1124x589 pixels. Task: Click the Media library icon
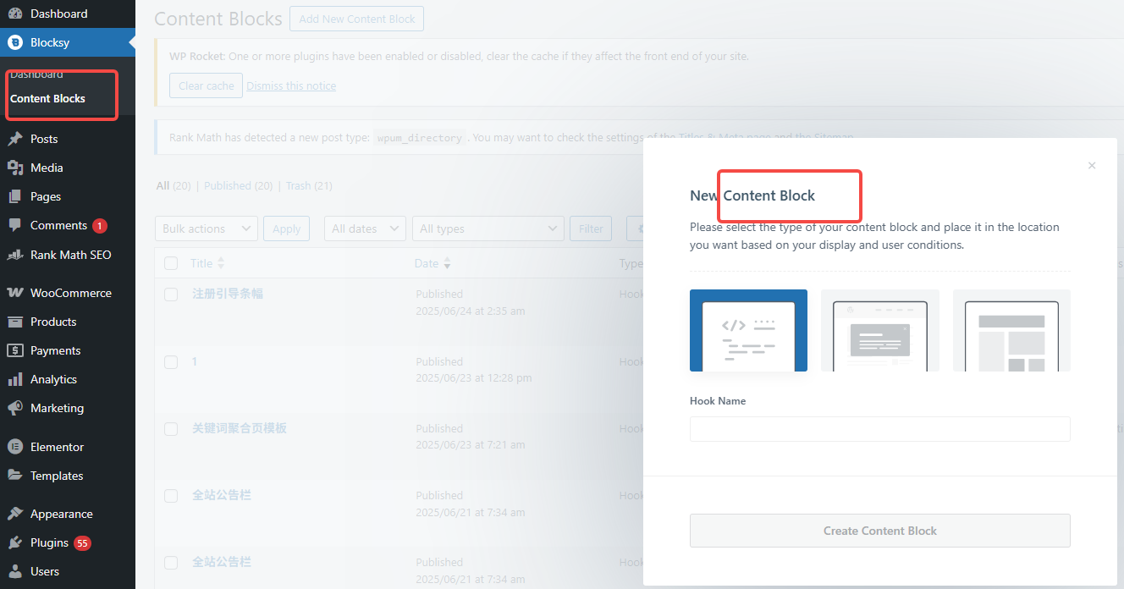(15, 168)
